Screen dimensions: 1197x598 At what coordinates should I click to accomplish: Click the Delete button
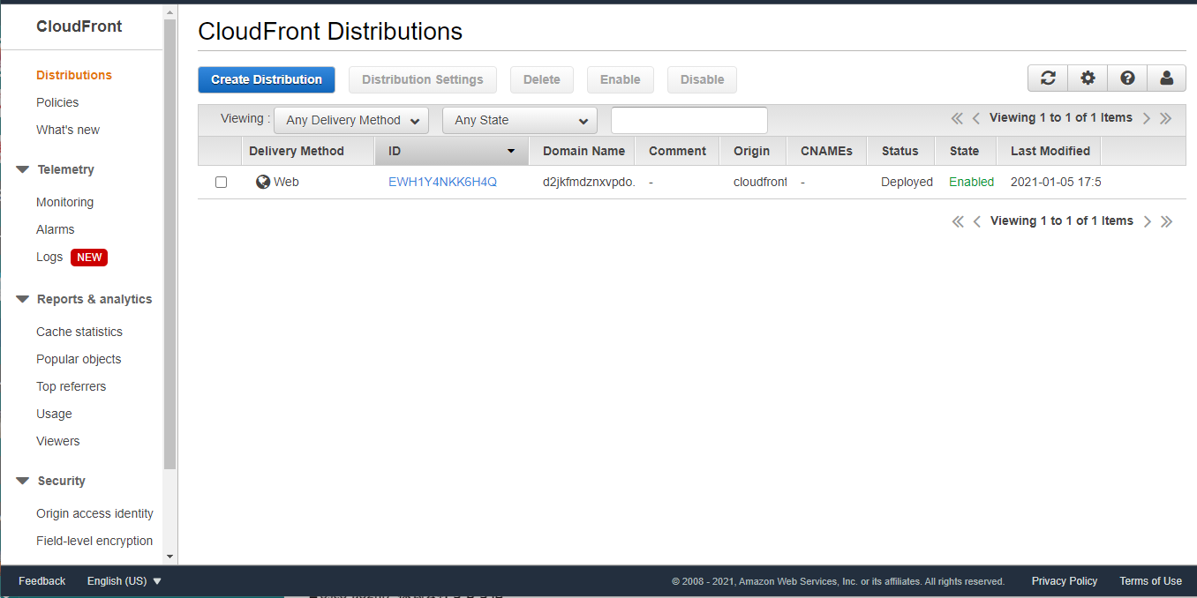point(542,79)
